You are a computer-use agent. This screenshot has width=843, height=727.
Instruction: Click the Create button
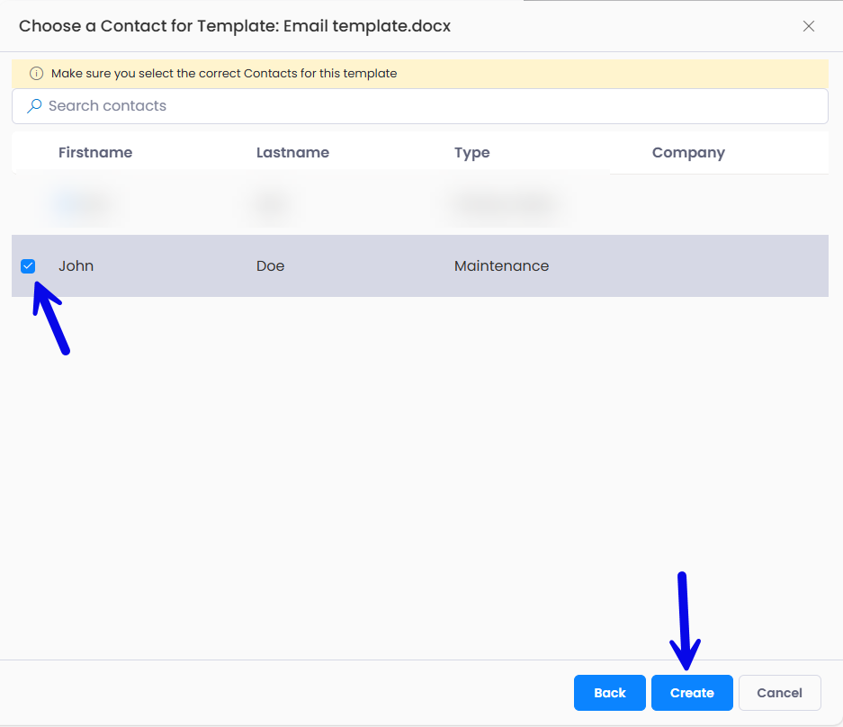[692, 693]
